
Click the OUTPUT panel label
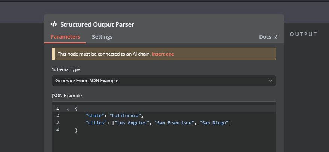[x=303, y=34]
